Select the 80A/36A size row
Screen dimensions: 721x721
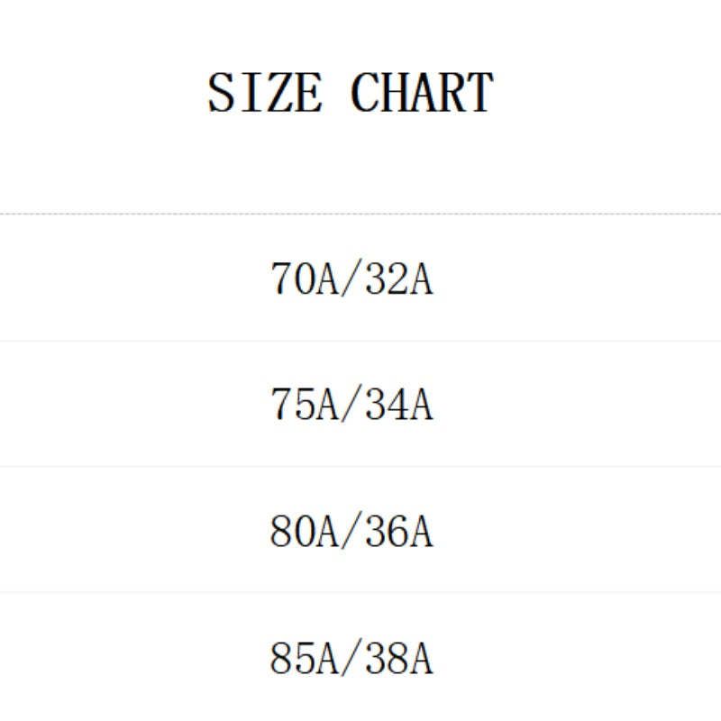pyautogui.click(x=351, y=531)
